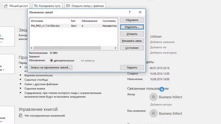Click Добавить автора link

[x=161, y=105]
